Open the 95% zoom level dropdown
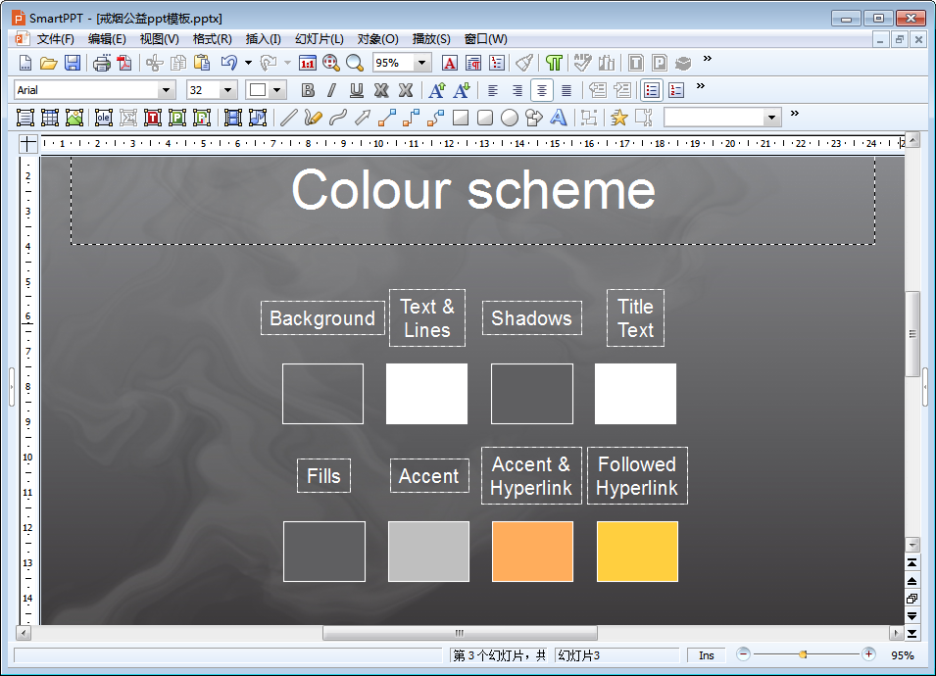 (422, 63)
